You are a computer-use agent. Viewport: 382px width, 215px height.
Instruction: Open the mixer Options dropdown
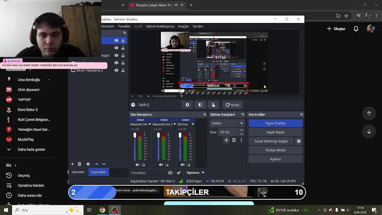tap(195, 173)
